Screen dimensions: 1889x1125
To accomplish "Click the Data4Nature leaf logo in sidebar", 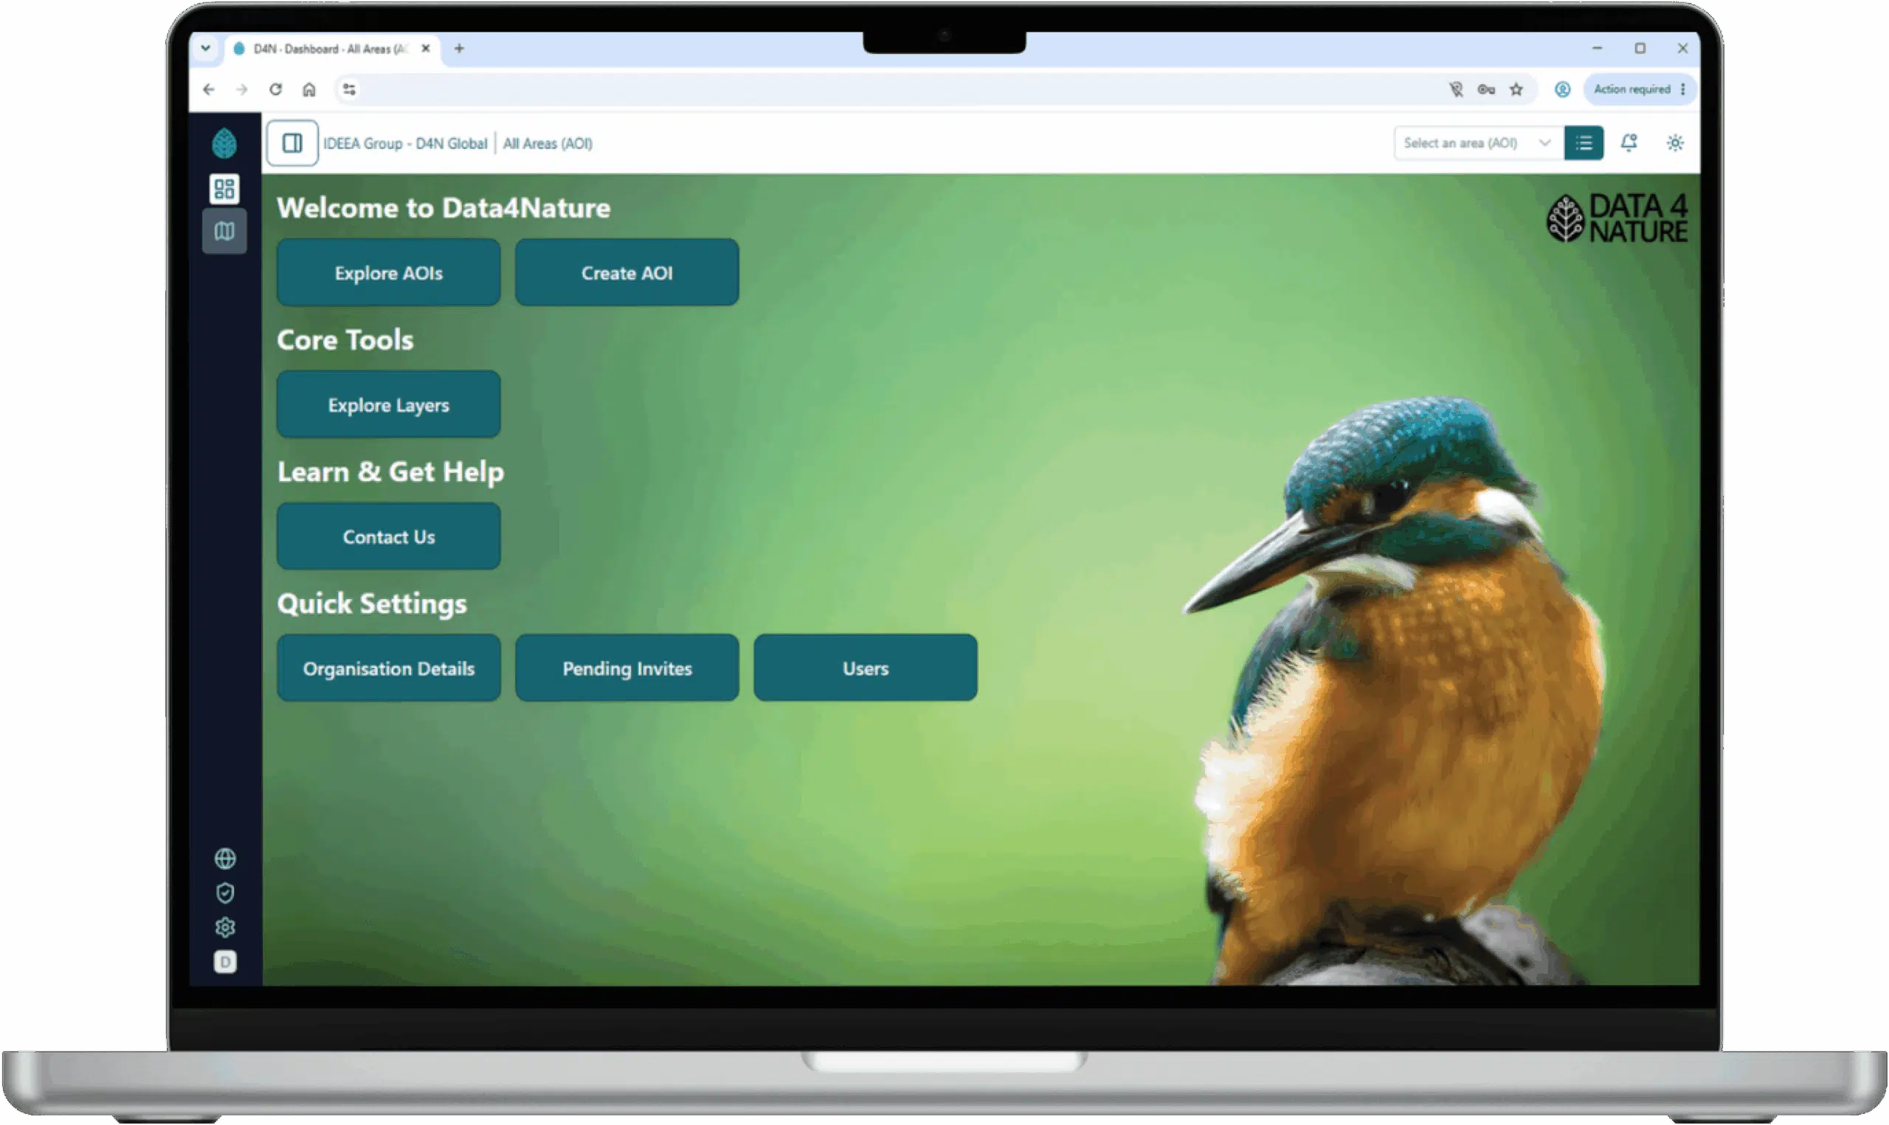I will 224,143.
